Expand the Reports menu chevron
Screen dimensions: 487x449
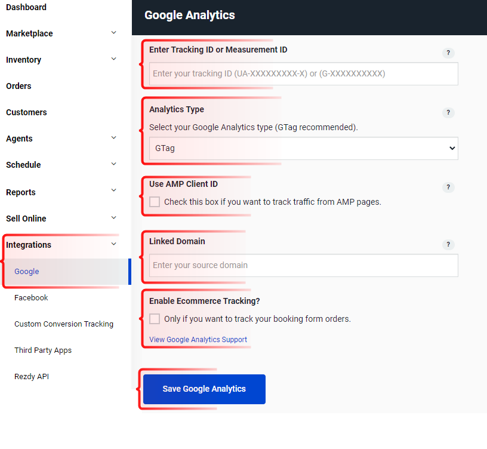[x=114, y=190]
